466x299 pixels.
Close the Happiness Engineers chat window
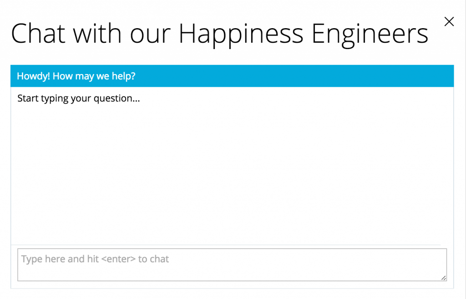449,21
